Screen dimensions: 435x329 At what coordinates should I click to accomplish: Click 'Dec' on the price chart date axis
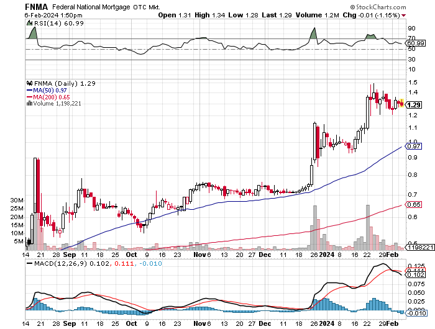click(265, 255)
